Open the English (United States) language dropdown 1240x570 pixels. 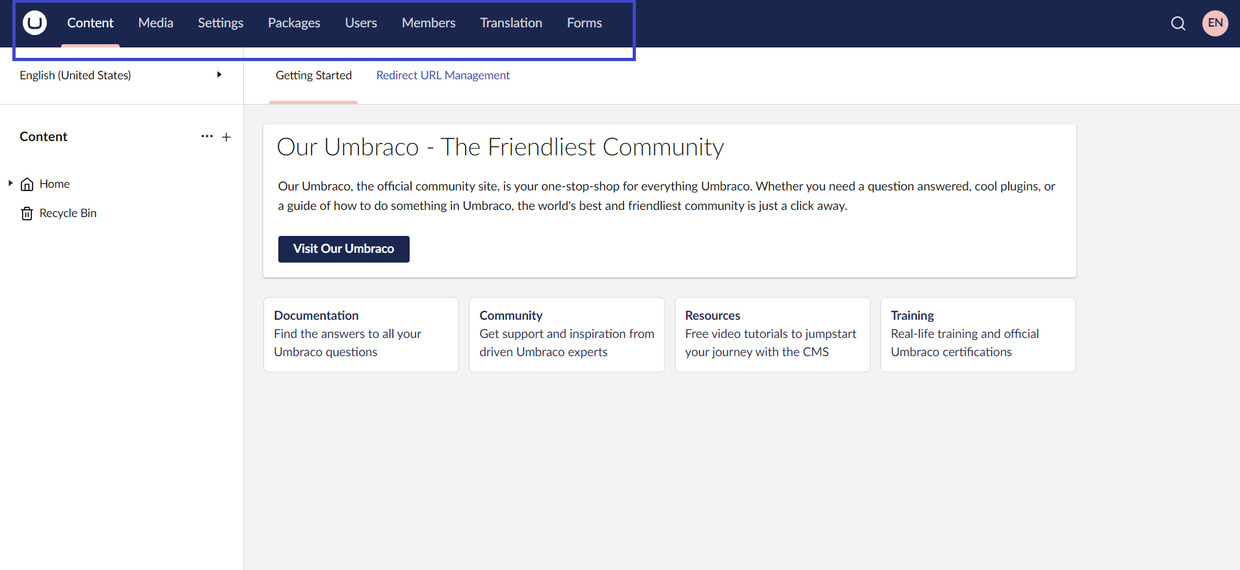[x=122, y=75]
